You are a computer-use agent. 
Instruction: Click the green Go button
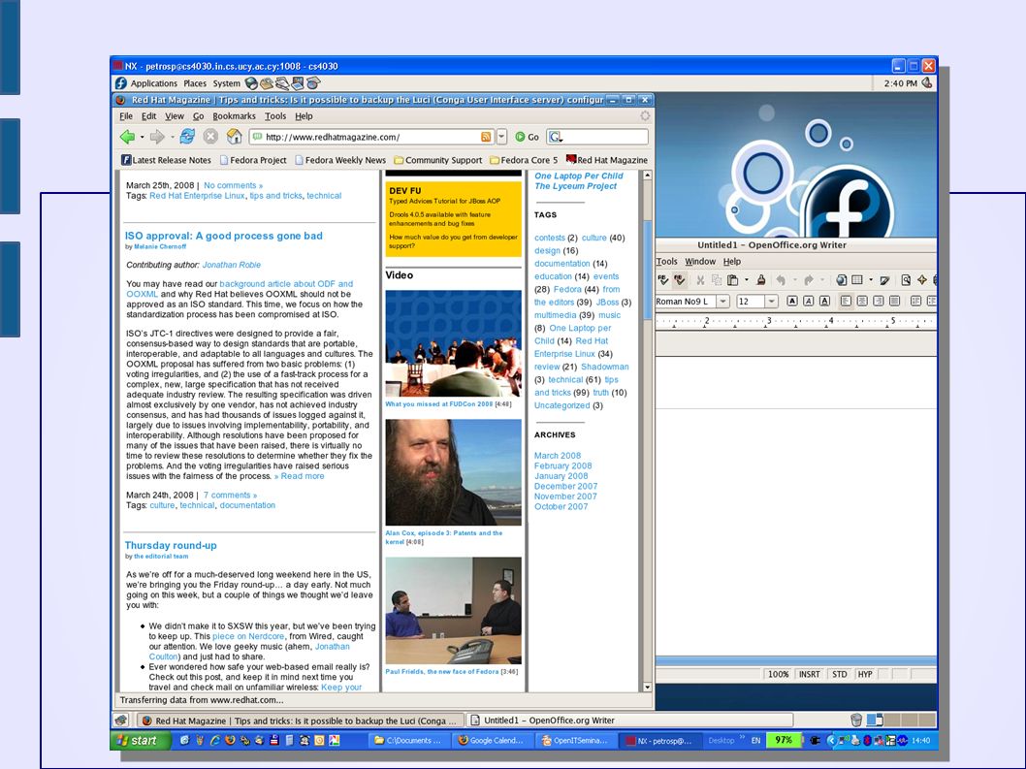click(527, 137)
